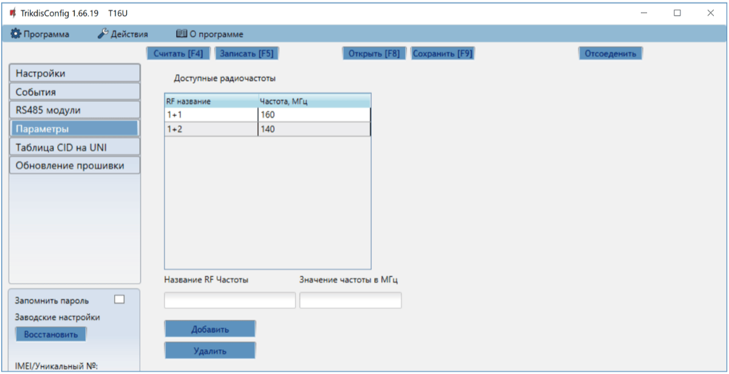Screen dimensions: 729x374
Task: Save configuration with Сохранить [F9]
Action: 442,53
